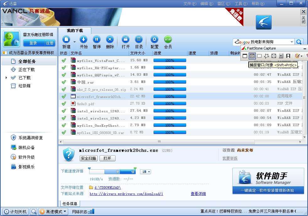Select the 中国.rar download row

[180, 82]
